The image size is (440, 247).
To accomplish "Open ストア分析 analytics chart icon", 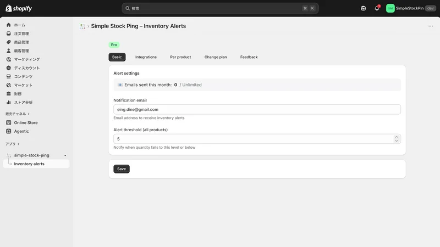I will pos(9,103).
